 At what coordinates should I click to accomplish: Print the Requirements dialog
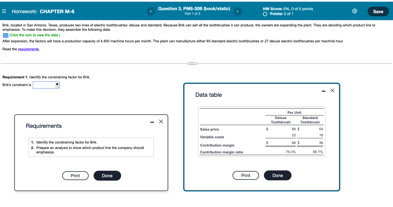(75, 176)
